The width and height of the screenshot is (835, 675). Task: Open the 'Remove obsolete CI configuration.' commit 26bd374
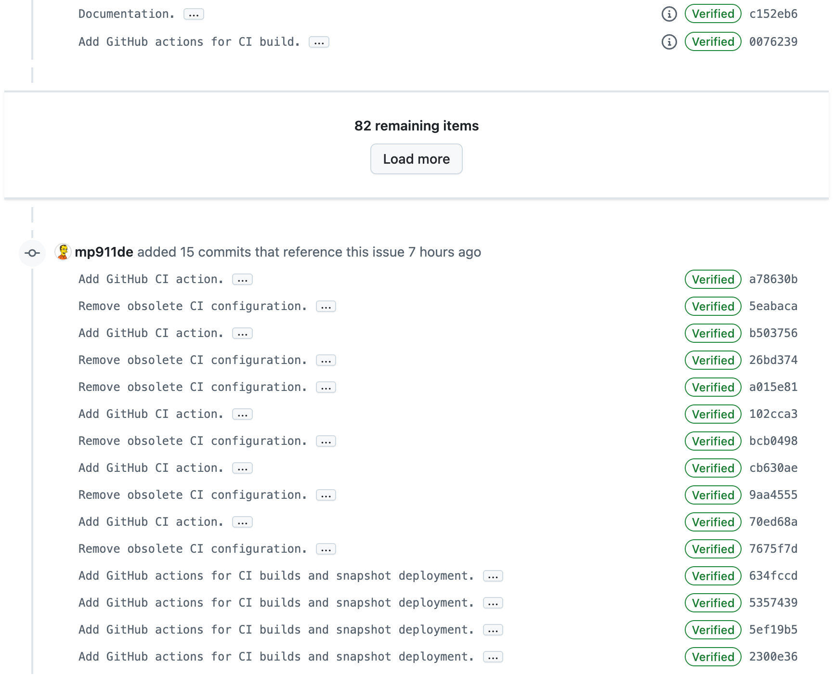193,360
